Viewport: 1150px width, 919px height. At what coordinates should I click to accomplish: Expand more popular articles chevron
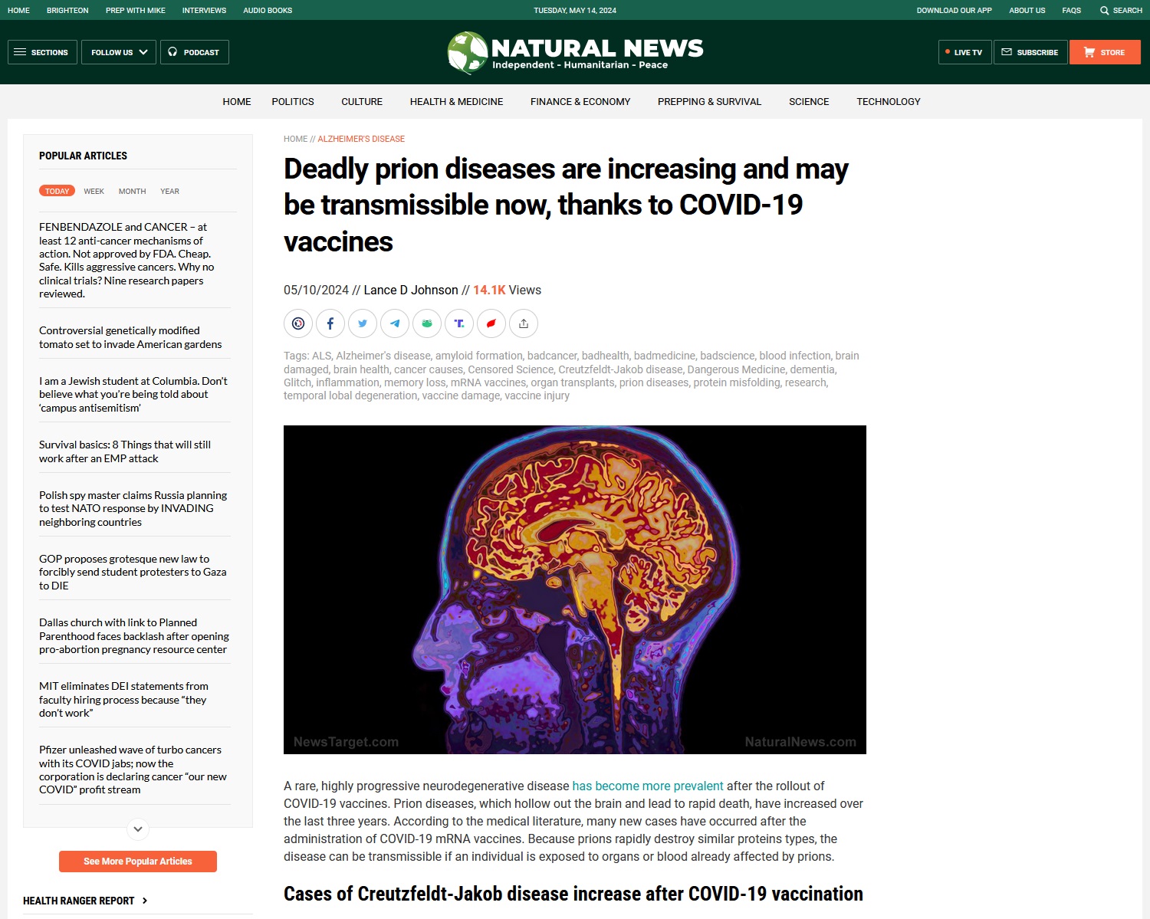(x=138, y=829)
